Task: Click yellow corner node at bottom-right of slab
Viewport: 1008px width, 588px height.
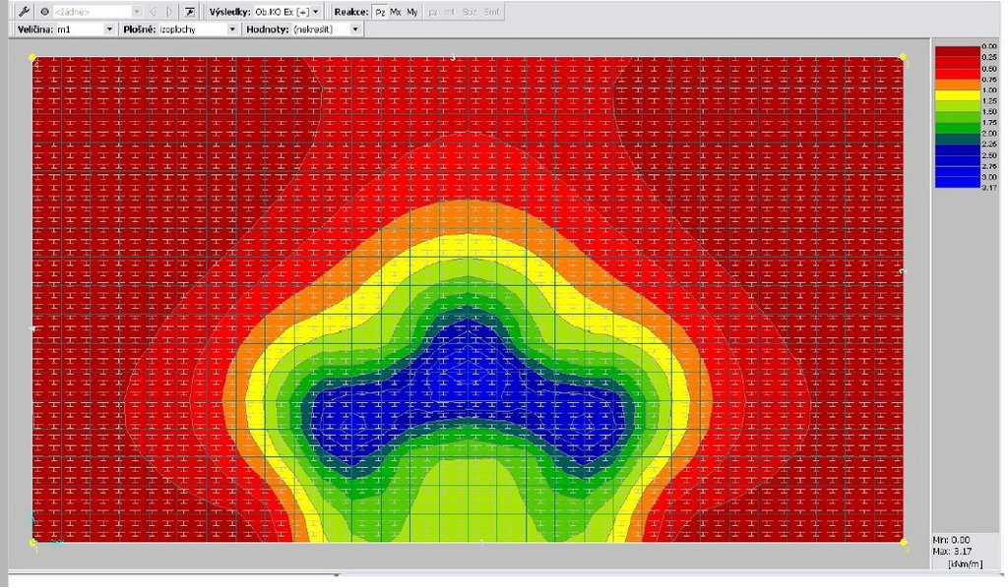Action: (904, 540)
